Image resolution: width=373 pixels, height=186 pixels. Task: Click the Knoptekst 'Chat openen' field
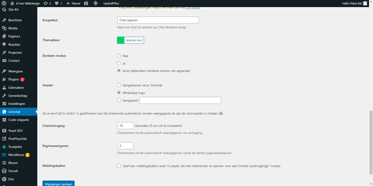pos(158,20)
